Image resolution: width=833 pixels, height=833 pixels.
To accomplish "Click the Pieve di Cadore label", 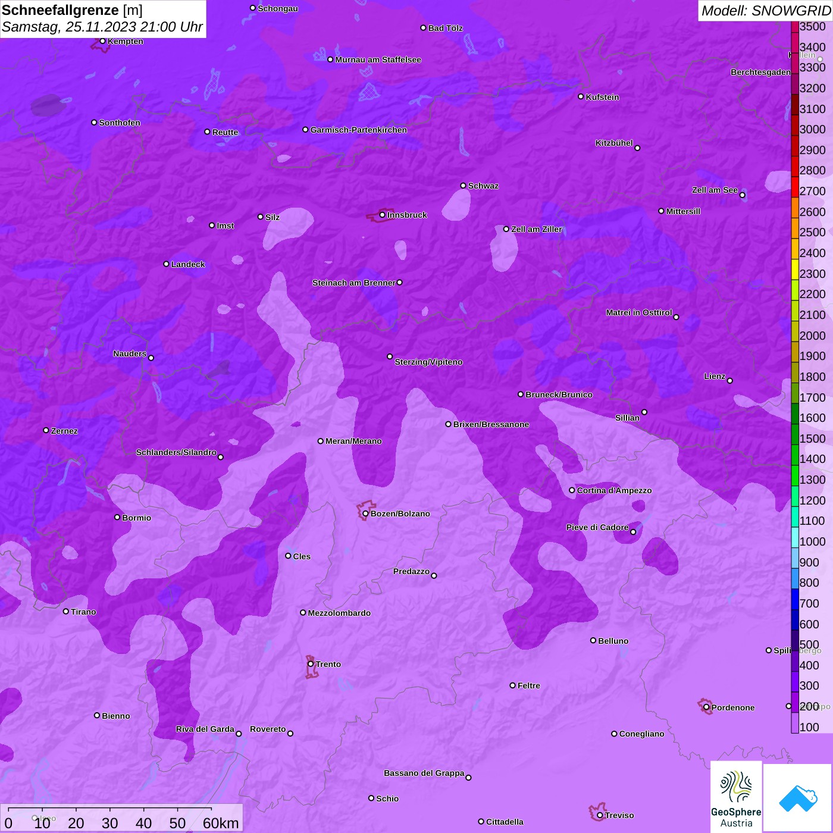I will [597, 527].
